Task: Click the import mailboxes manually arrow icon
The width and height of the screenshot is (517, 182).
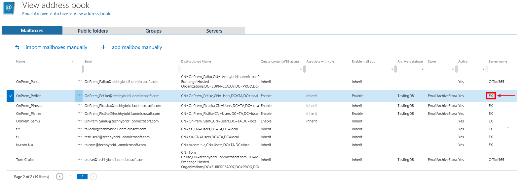Action: click(18, 47)
